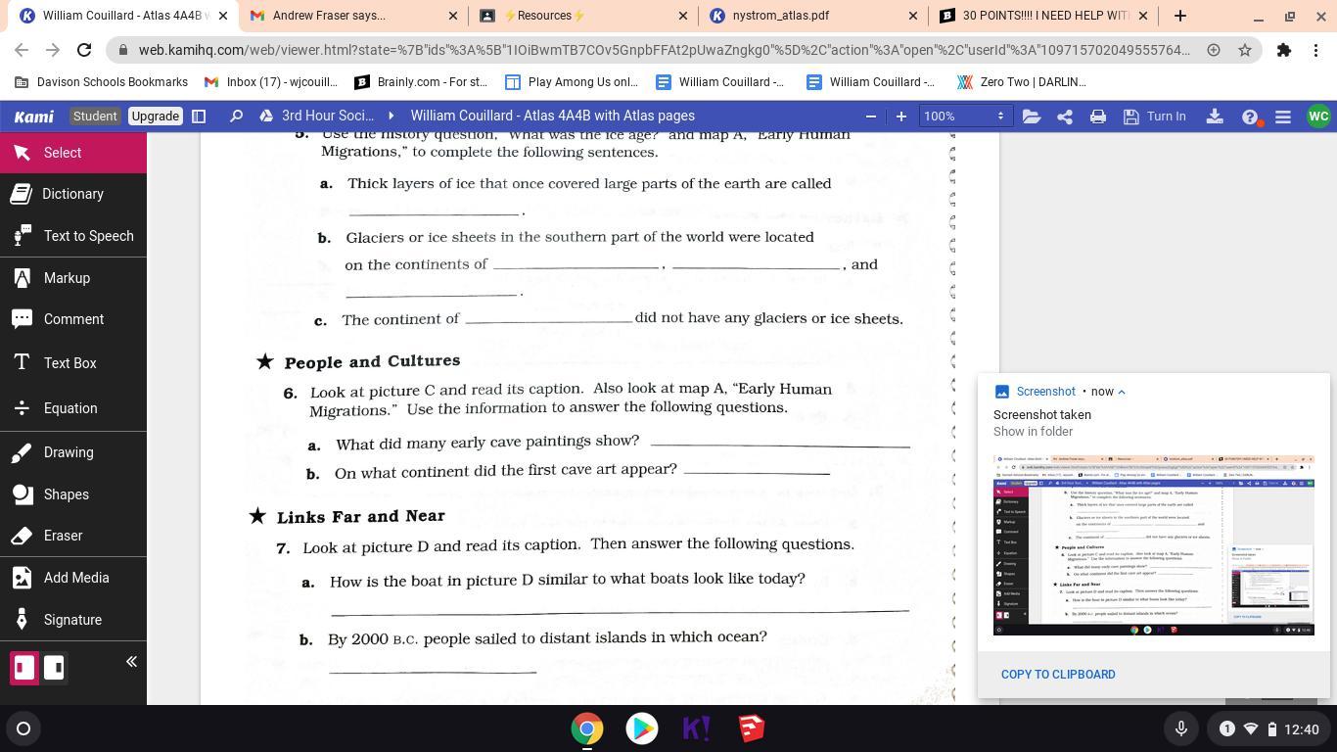
Task: Collapse the Screenshot notification chevron
Action: pos(1122,392)
